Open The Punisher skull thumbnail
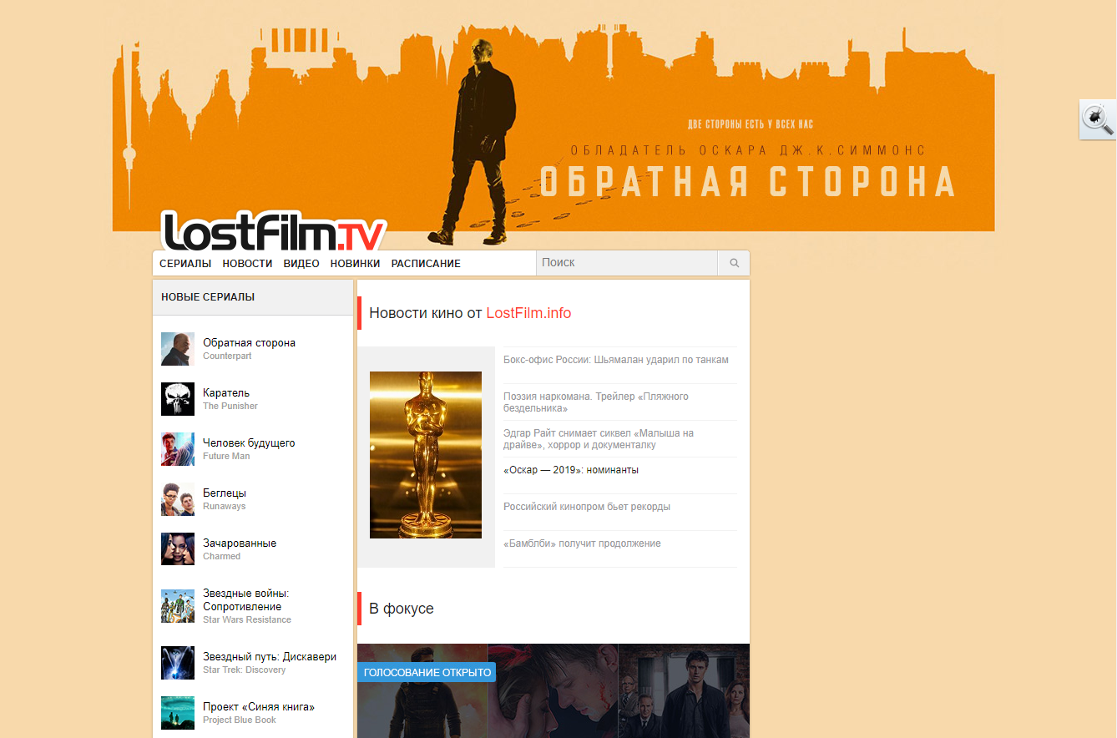 click(178, 399)
